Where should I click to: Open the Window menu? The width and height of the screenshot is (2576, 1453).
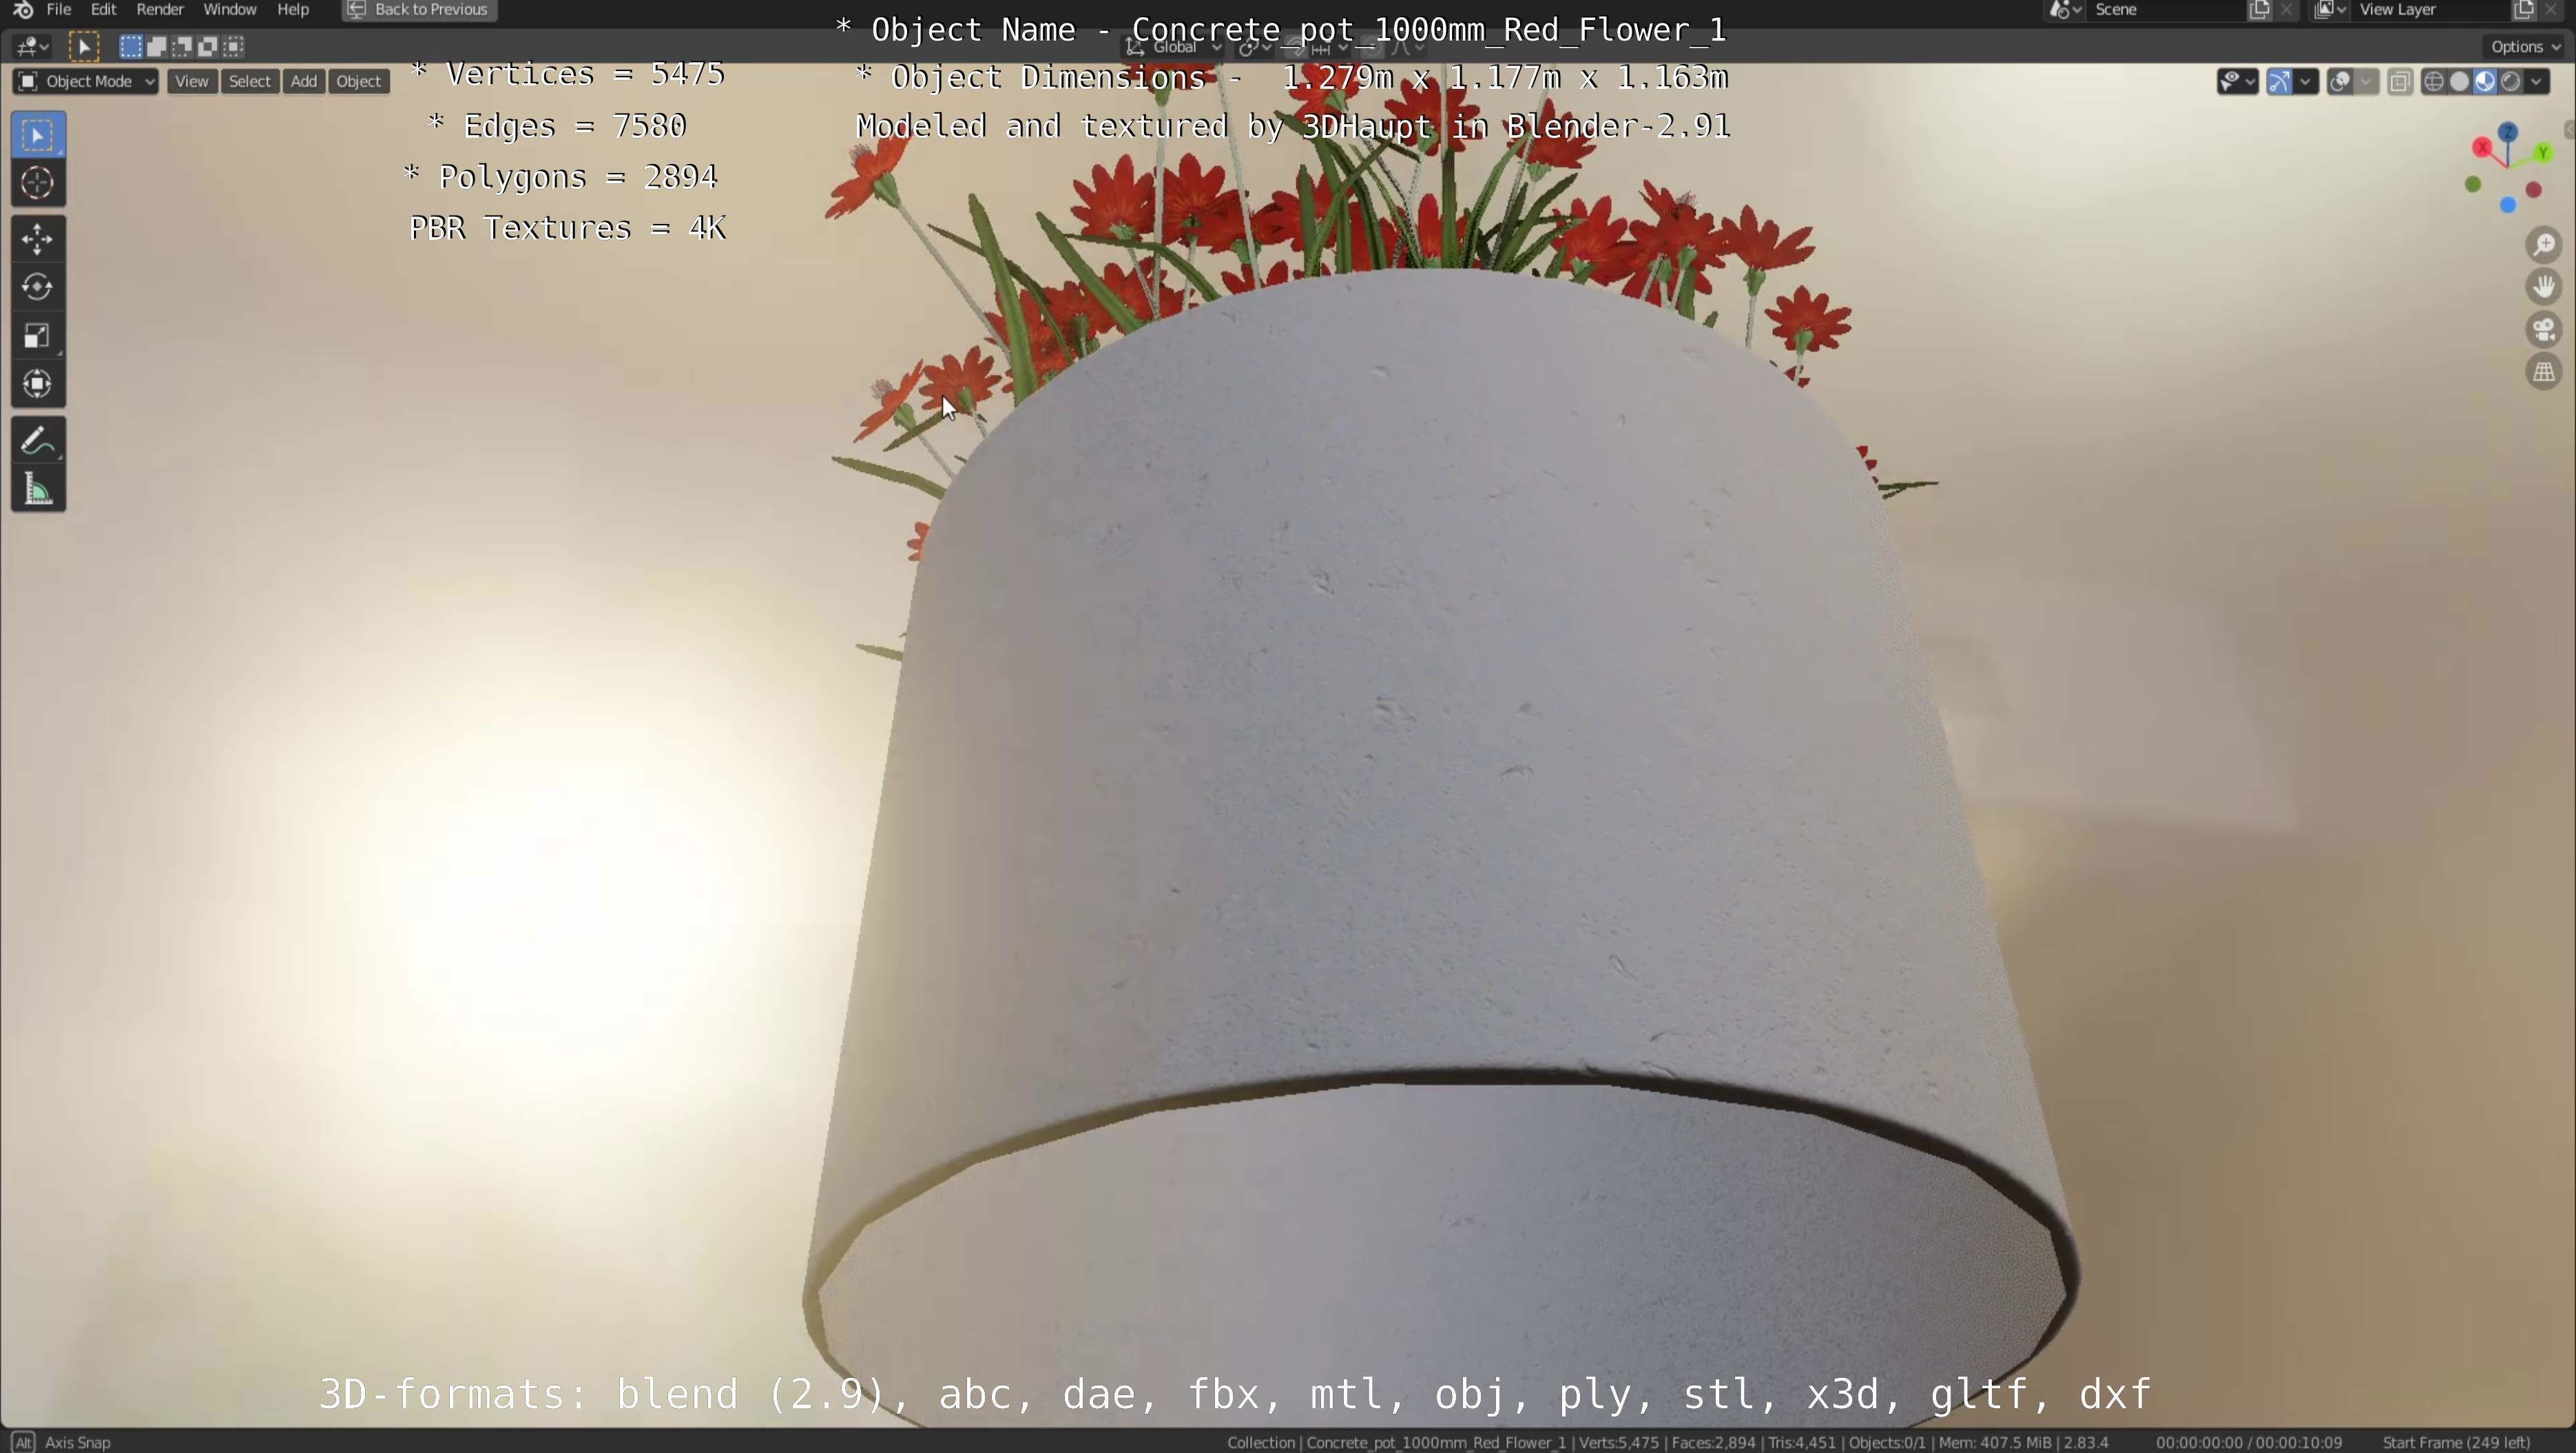pos(230,10)
